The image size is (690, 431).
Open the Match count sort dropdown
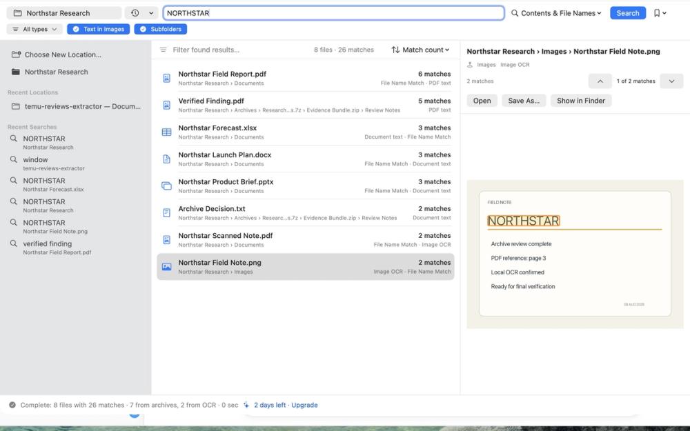pos(420,50)
